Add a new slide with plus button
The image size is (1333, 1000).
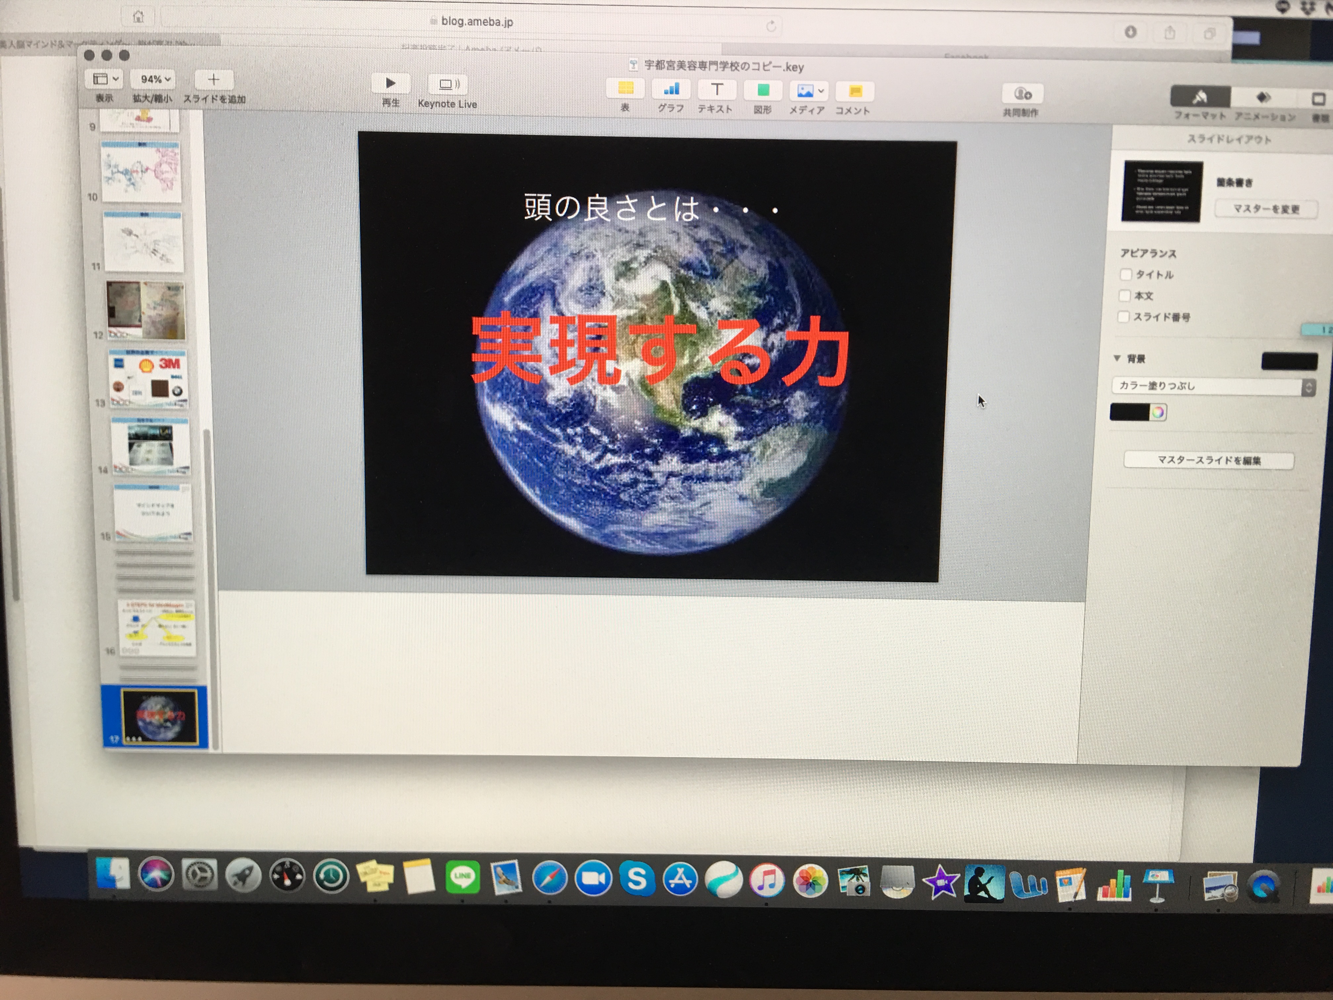tap(213, 80)
